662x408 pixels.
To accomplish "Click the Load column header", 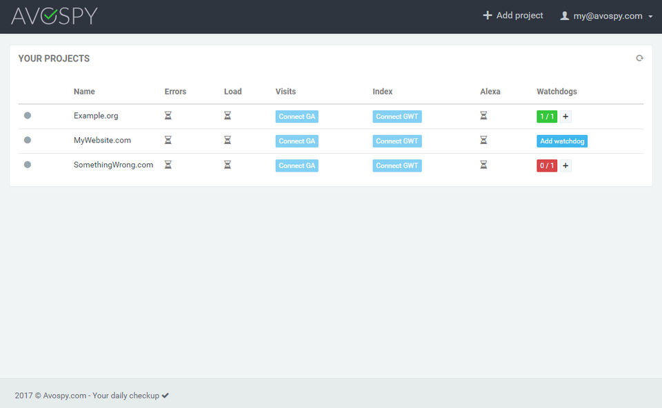I will (x=232, y=92).
